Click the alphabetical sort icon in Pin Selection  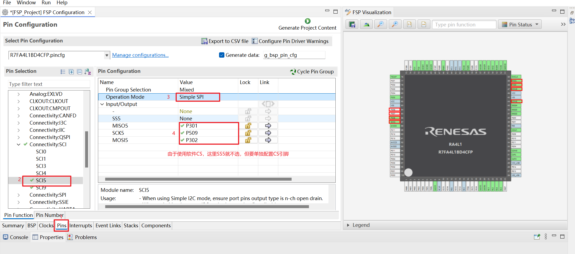click(88, 72)
